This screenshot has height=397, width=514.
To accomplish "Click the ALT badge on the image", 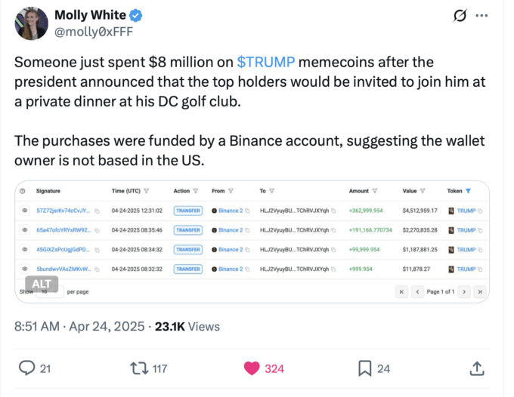I will 42,284.
